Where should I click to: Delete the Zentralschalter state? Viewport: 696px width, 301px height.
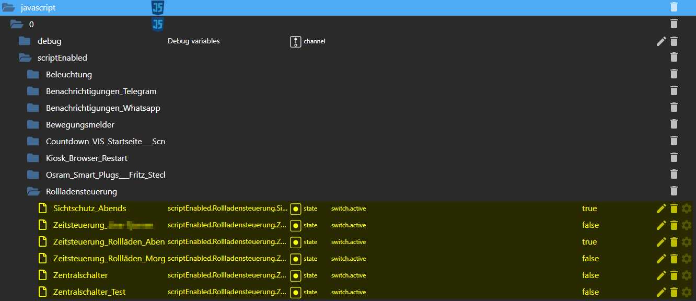point(674,275)
